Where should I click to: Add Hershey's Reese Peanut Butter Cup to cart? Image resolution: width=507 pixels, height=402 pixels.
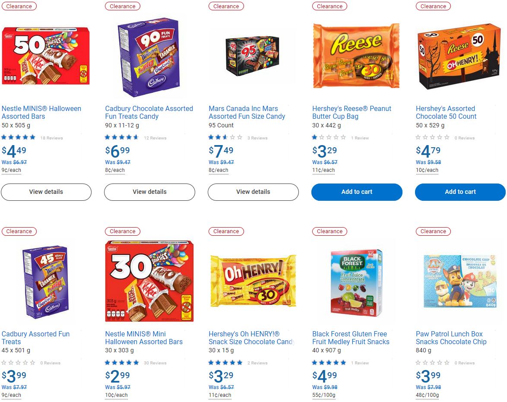tap(357, 192)
